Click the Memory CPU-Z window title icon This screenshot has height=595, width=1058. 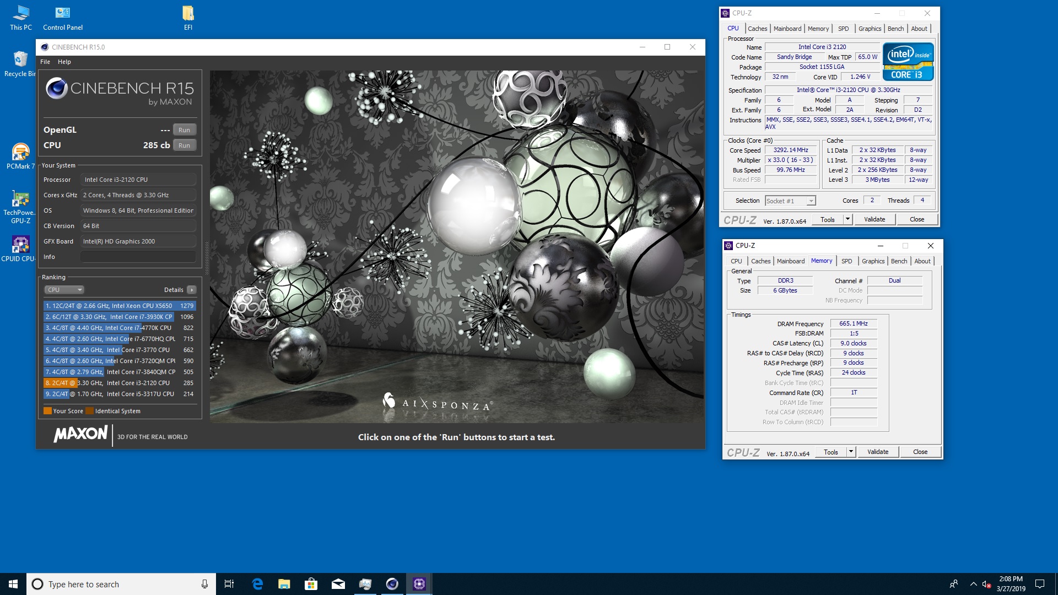point(728,246)
